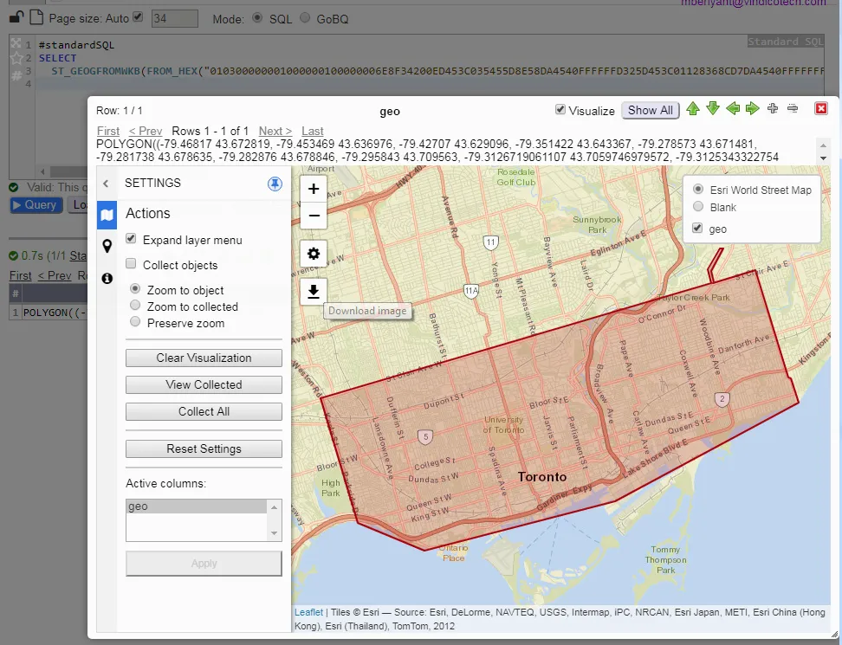The height and width of the screenshot is (645, 842).
Task: Click the green down arrow icon
Action: (x=713, y=109)
